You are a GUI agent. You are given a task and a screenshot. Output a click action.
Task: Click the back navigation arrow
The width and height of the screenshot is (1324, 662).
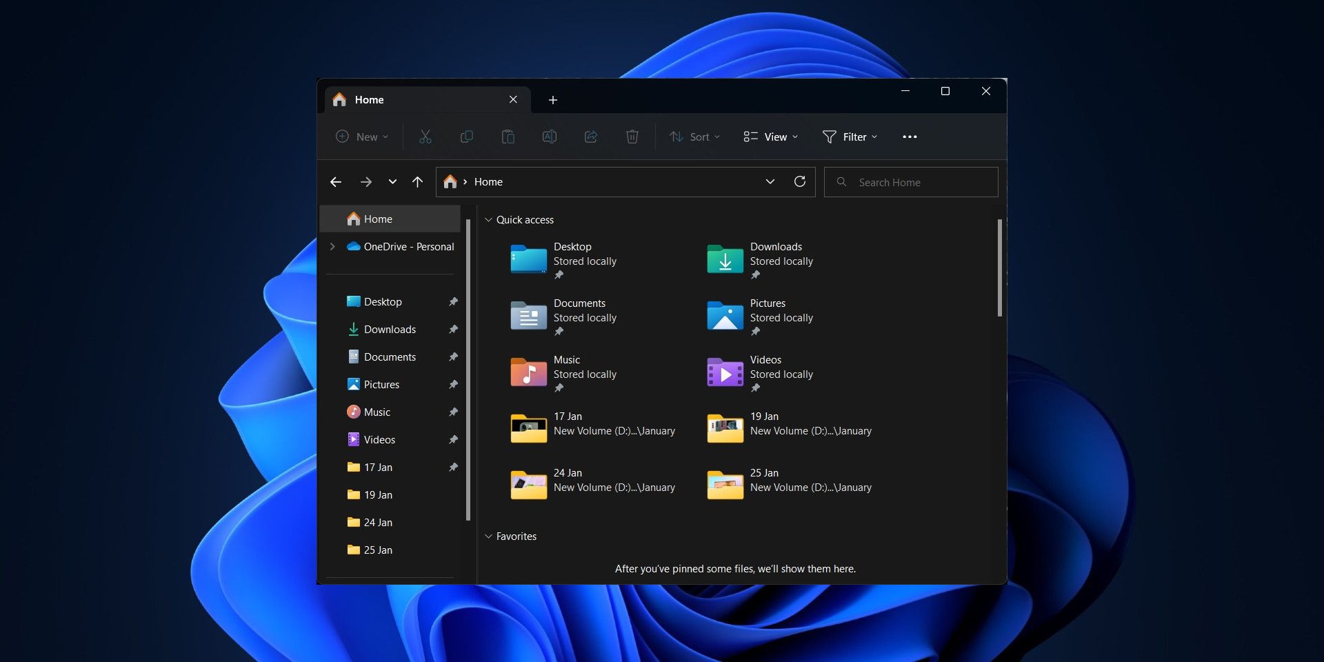pos(336,181)
